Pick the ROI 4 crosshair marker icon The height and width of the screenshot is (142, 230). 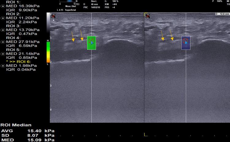point(3,42)
